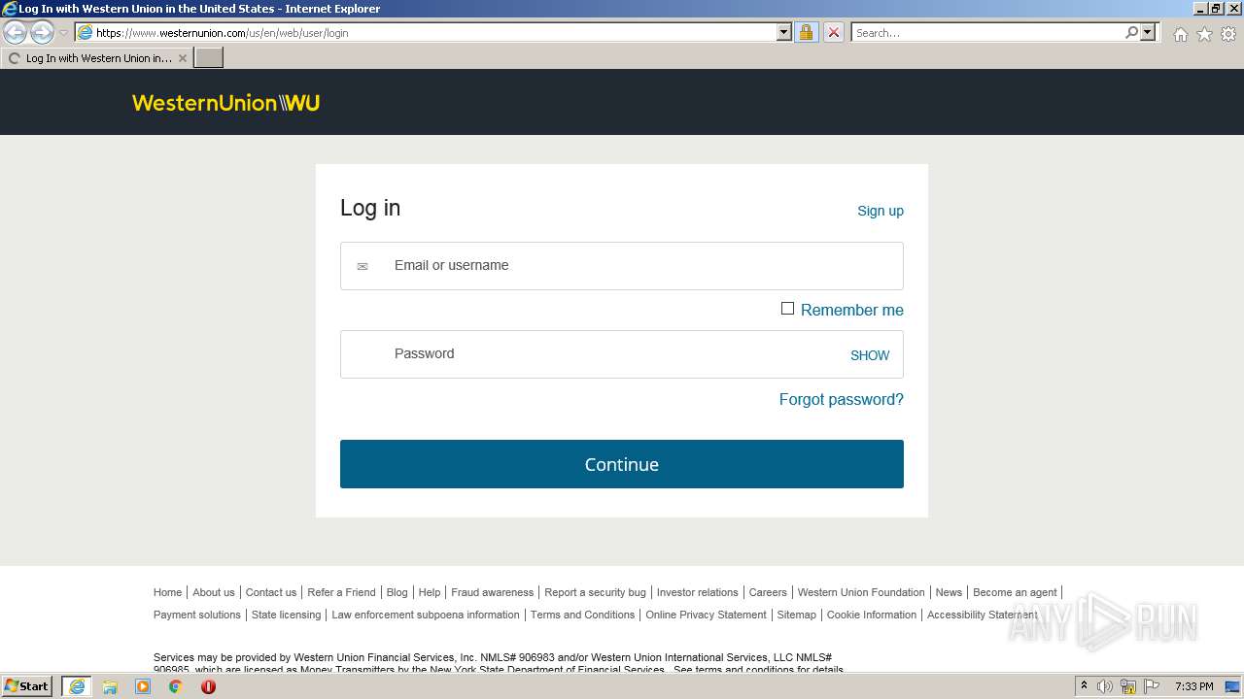The height and width of the screenshot is (699, 1244).
Task: Open the Online Privacy Statement link
Action: pos(706,615)
